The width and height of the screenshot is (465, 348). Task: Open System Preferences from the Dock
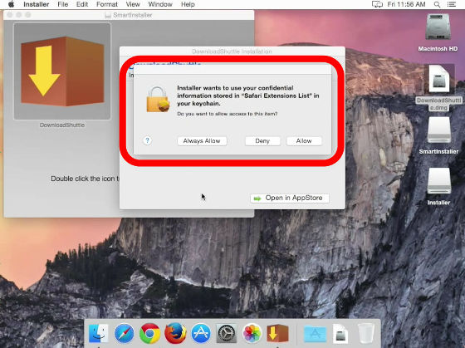pyautogui.click(x=227, y=333)
